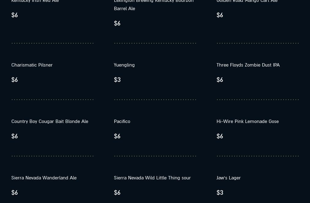This screenshot has height=203, width=310.
Task: Click the Kentucky Irish Red Ale item
Action: pos(35,1)
